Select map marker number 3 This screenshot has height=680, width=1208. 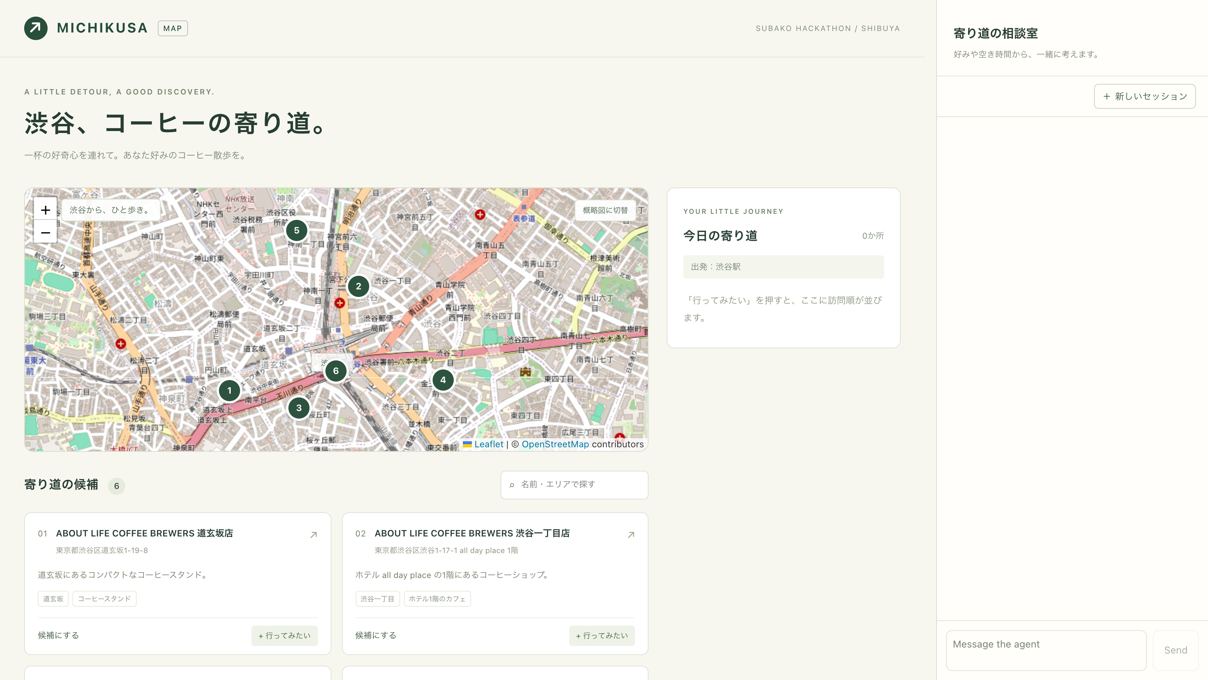coord(299,408)
